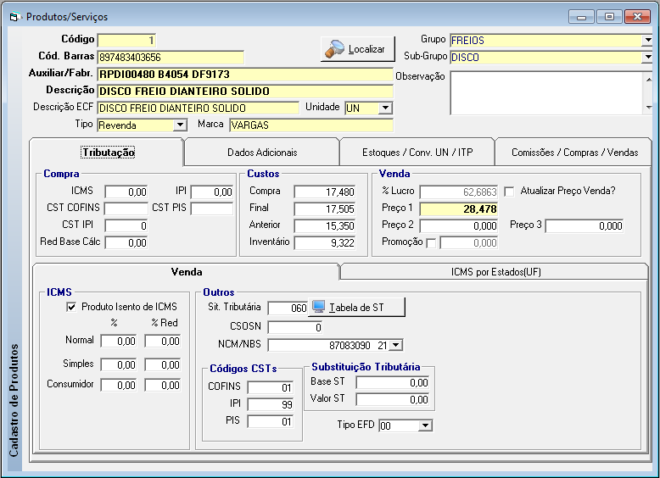660x478 pixels.
Task: Go to Comissões / Compras / Vendas tab
Action: tap(574, 153)
